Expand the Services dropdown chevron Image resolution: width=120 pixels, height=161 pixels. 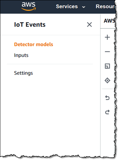84,7
